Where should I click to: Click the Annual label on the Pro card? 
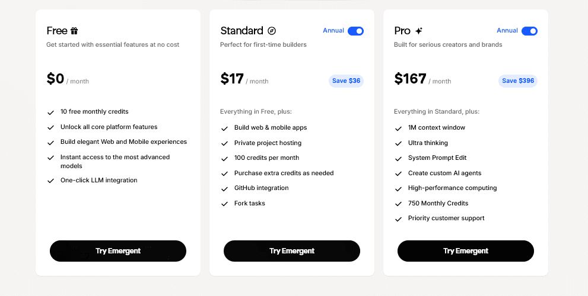(x=507, y=31)
